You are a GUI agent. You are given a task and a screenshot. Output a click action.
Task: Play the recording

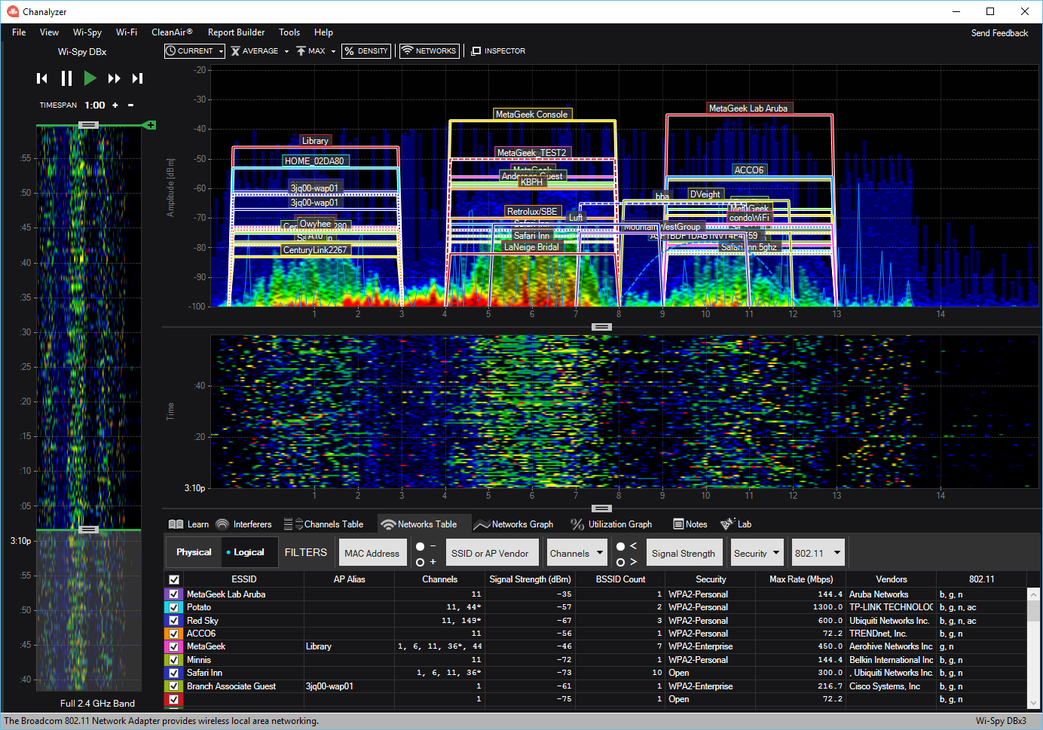90,78
